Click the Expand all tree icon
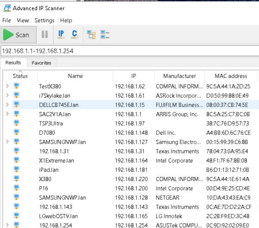 click(91, 35)
